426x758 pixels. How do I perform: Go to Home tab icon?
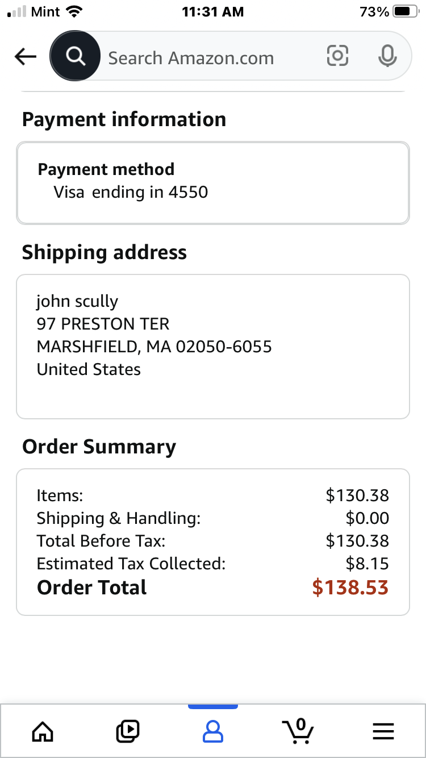43,731
